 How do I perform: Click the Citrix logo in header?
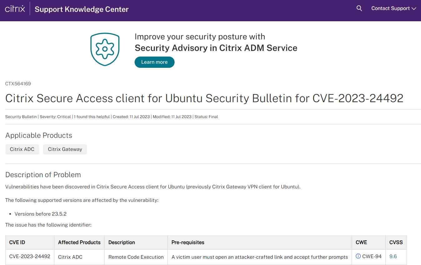point(15,9)
